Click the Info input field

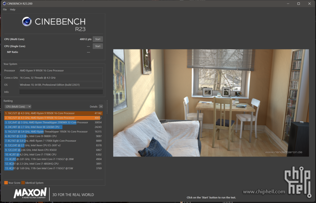pos(61,92)
